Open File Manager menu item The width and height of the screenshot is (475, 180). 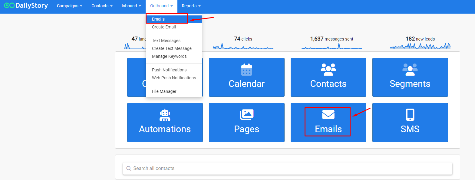(174, 91)
